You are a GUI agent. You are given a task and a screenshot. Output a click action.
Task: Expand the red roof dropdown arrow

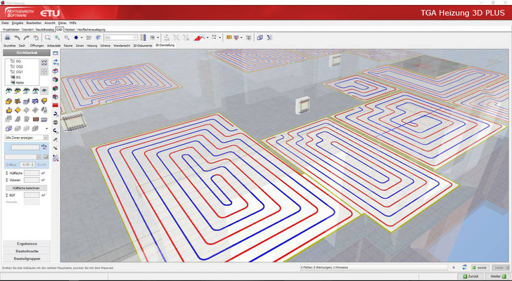click(x=207, y=38)
